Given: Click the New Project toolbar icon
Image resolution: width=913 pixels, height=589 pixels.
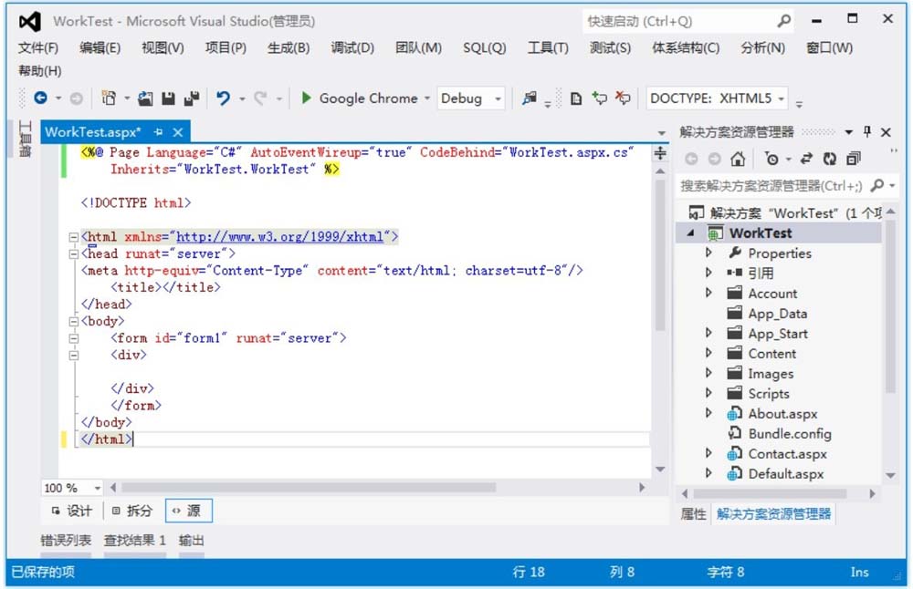Looking at the screenshot, I should pos(109,98).
